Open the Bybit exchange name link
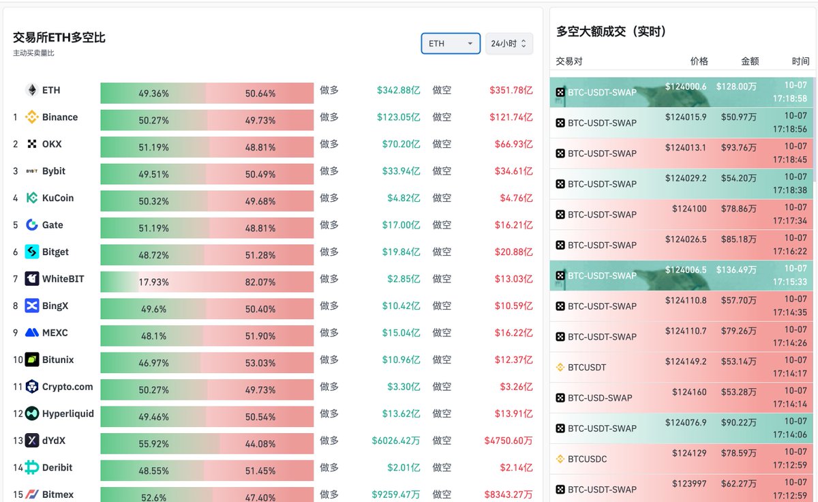818x502 pixels. 54,171
